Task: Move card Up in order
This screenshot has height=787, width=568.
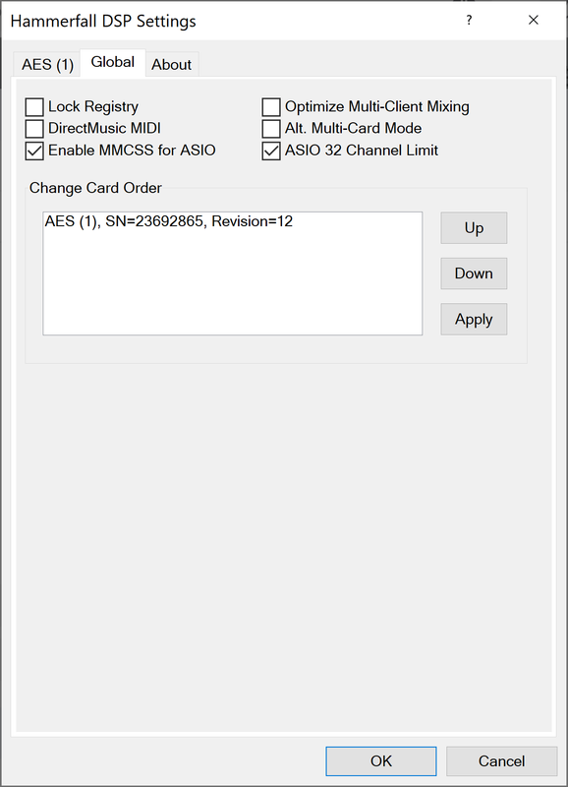Action: click(474, 228)
